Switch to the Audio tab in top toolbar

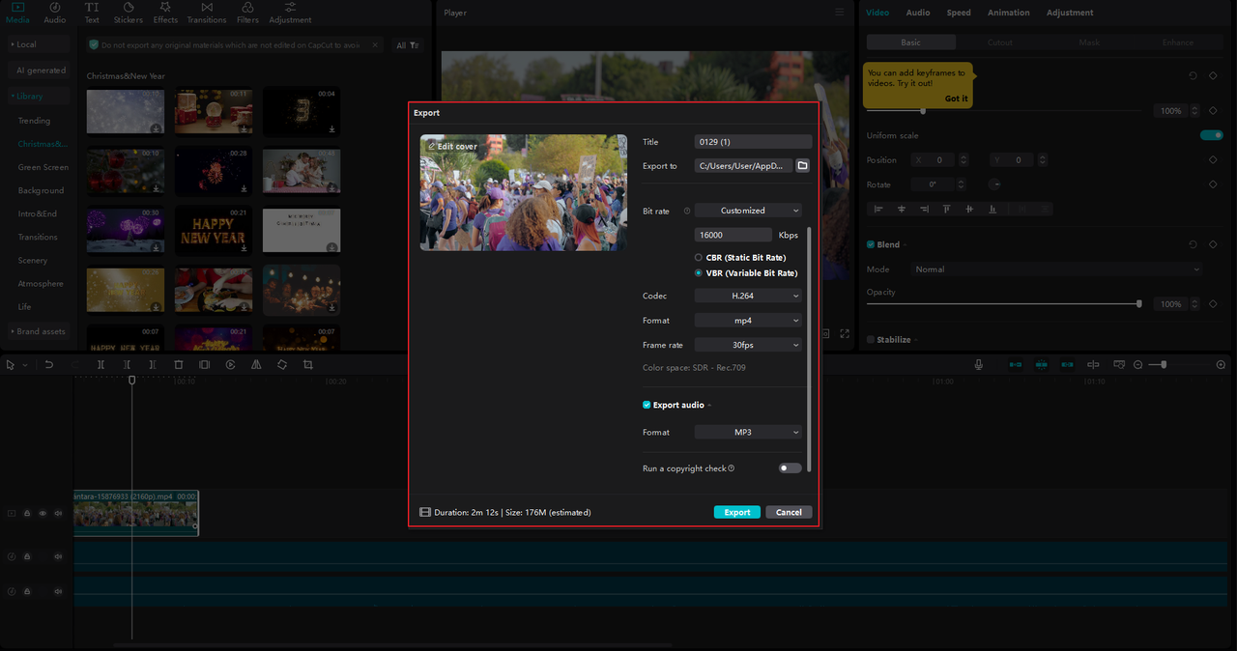[x=55, y=13]
